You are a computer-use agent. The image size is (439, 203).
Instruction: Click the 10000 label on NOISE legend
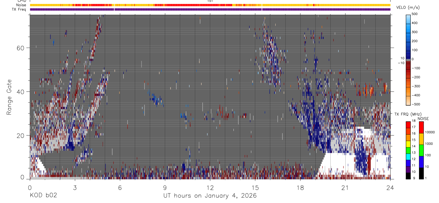click(430, 132)
